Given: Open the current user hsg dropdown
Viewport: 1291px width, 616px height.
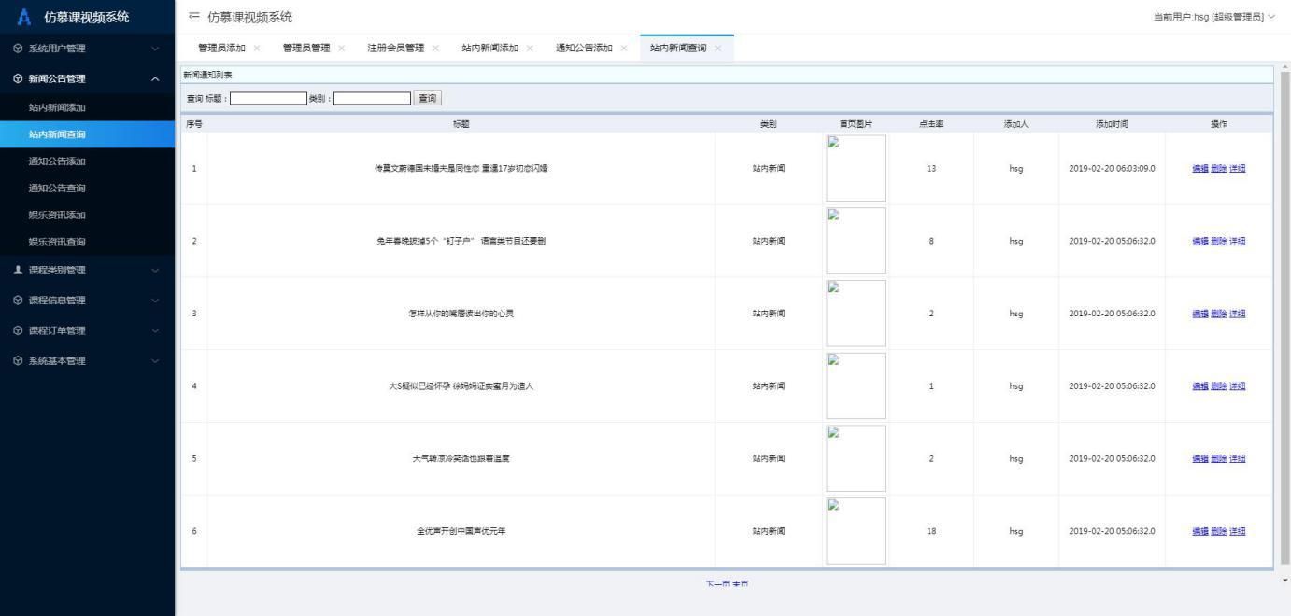Looking at the screenshot, I should pyautogui.click(x=1214, y=17).
